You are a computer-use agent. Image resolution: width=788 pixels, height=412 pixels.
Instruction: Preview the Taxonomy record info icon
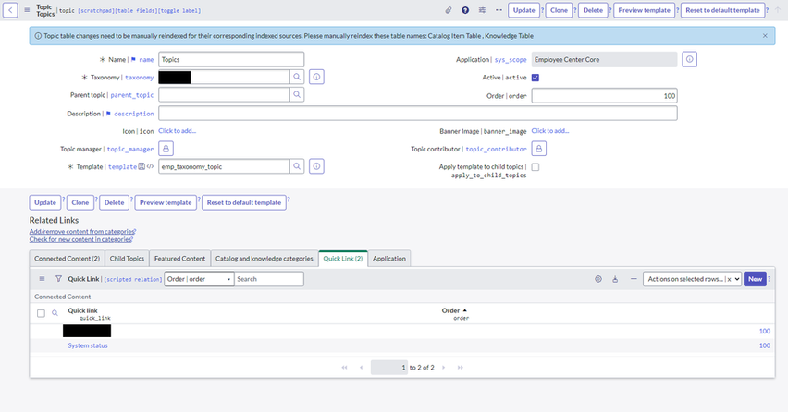click(316, 77)
